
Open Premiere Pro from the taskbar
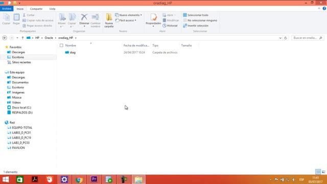[x=94, y=179]
